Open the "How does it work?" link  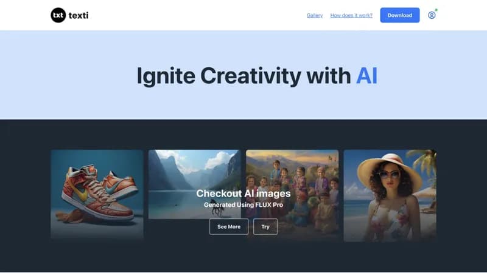coord(351,15)
